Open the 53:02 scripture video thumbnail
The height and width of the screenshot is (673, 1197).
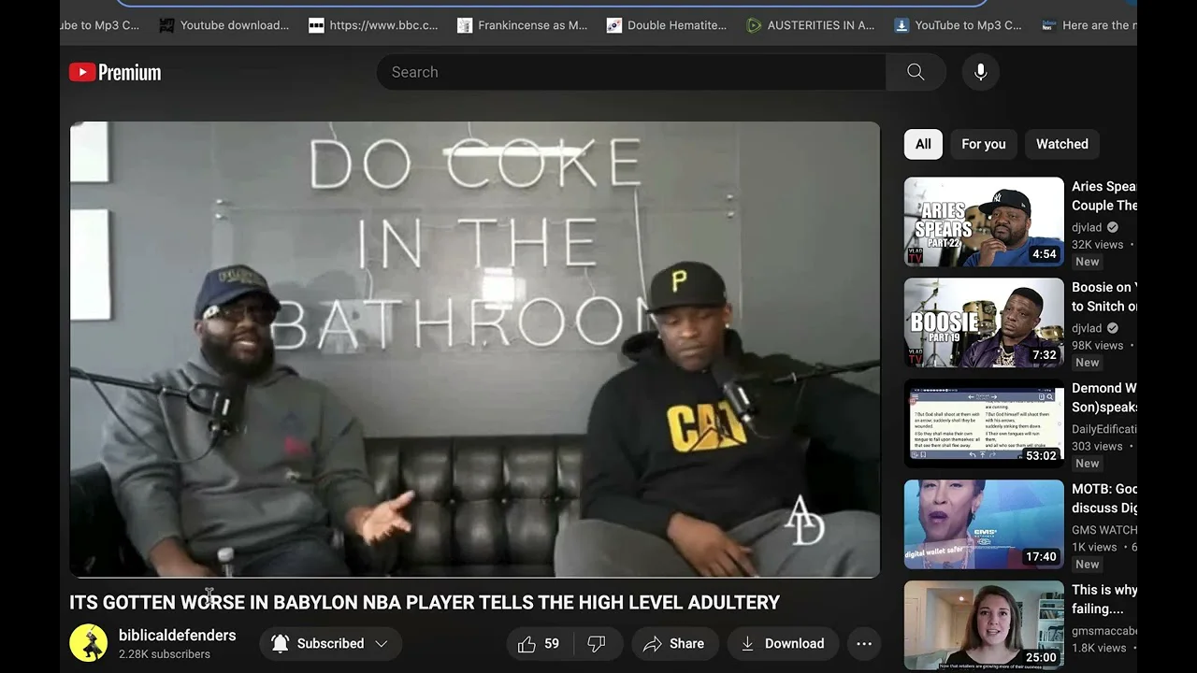[984, 423]
